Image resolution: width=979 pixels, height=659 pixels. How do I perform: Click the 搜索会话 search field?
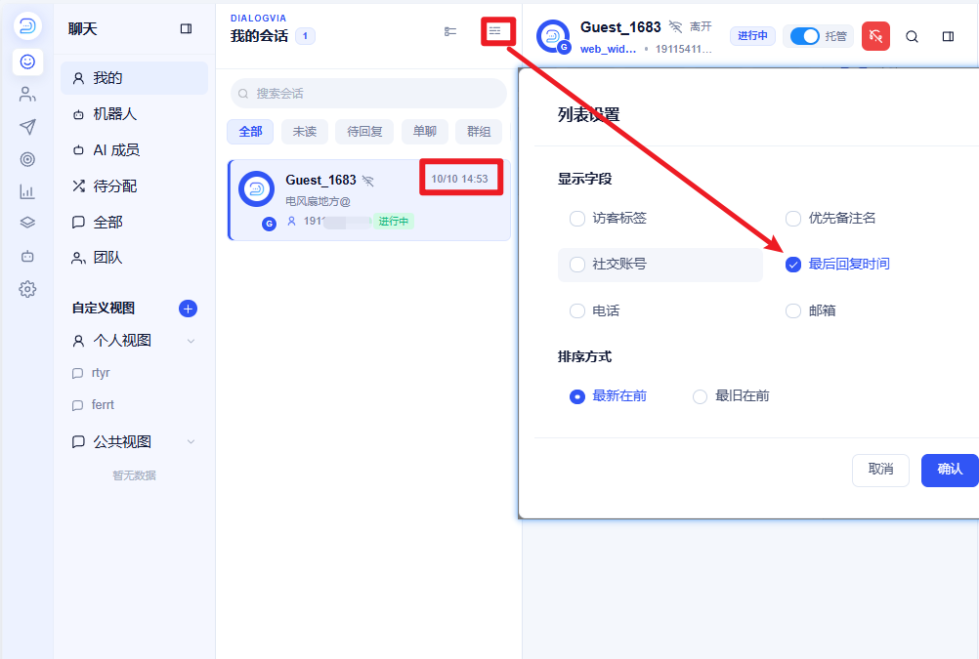[x=368, y=94]
